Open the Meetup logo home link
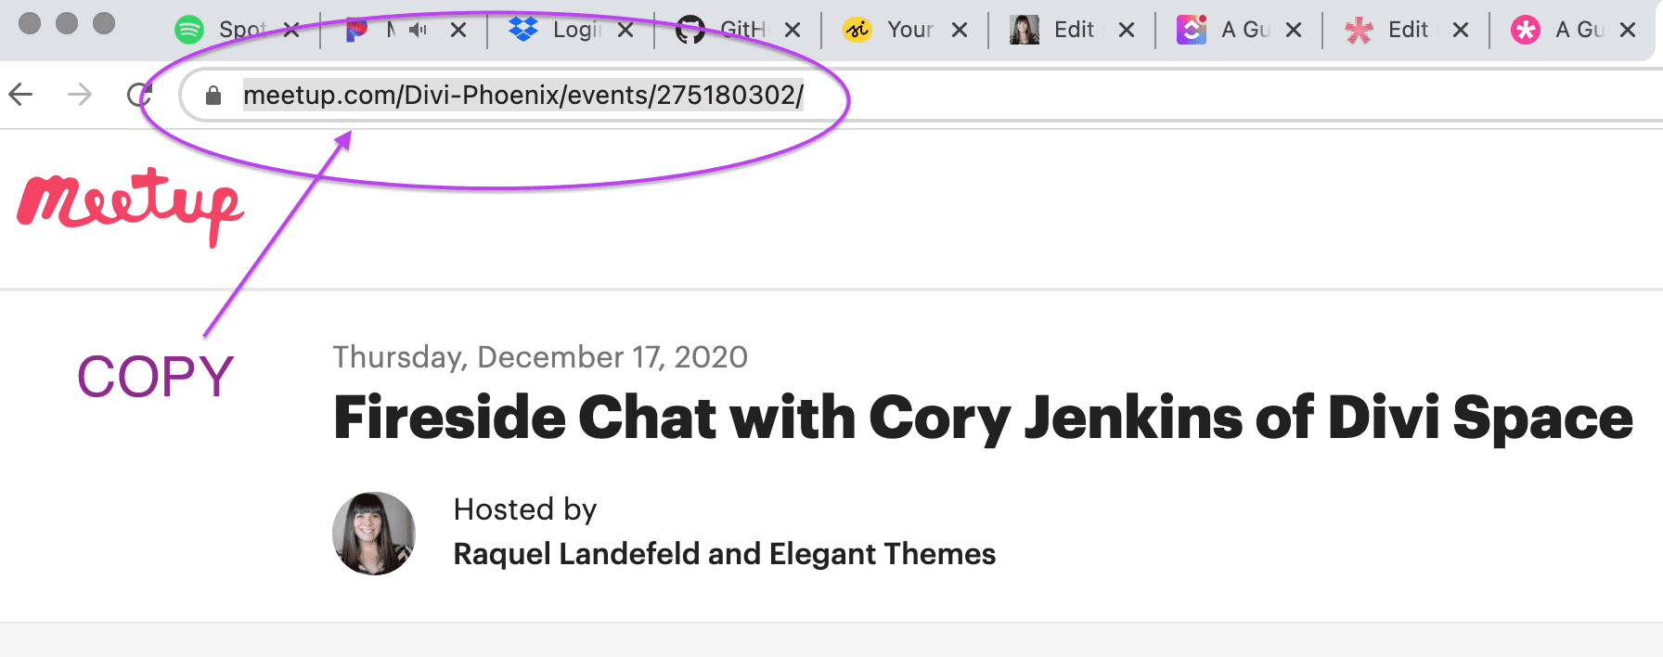Screen dimensions: 1663x657 pyautogui.click(x=130, y=204)
